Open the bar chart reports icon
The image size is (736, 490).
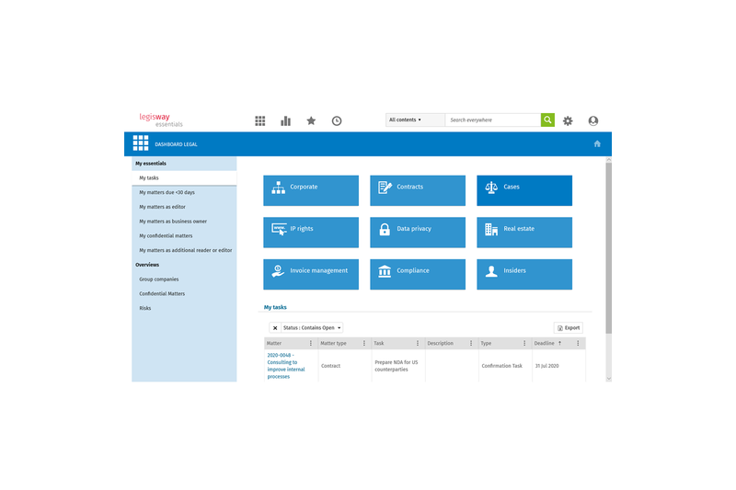[x=285, y=120]
